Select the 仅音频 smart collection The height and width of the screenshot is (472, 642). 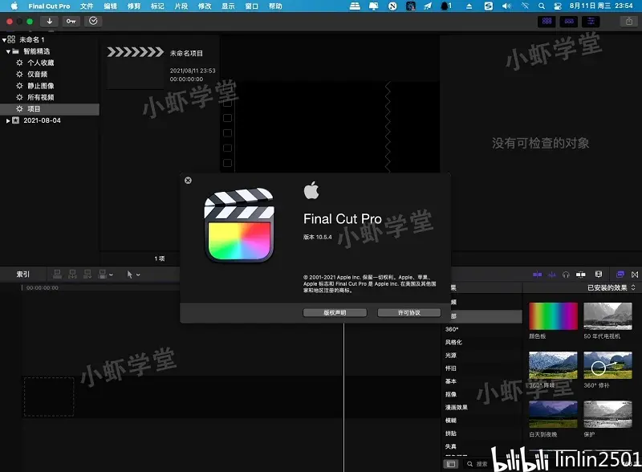tap(37, 74)
